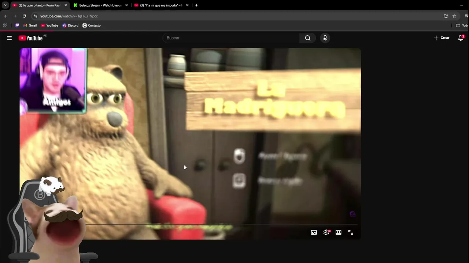The image size is (469, 263).
Task: Click the Buscar search field
Action: [x=231, y=38]
